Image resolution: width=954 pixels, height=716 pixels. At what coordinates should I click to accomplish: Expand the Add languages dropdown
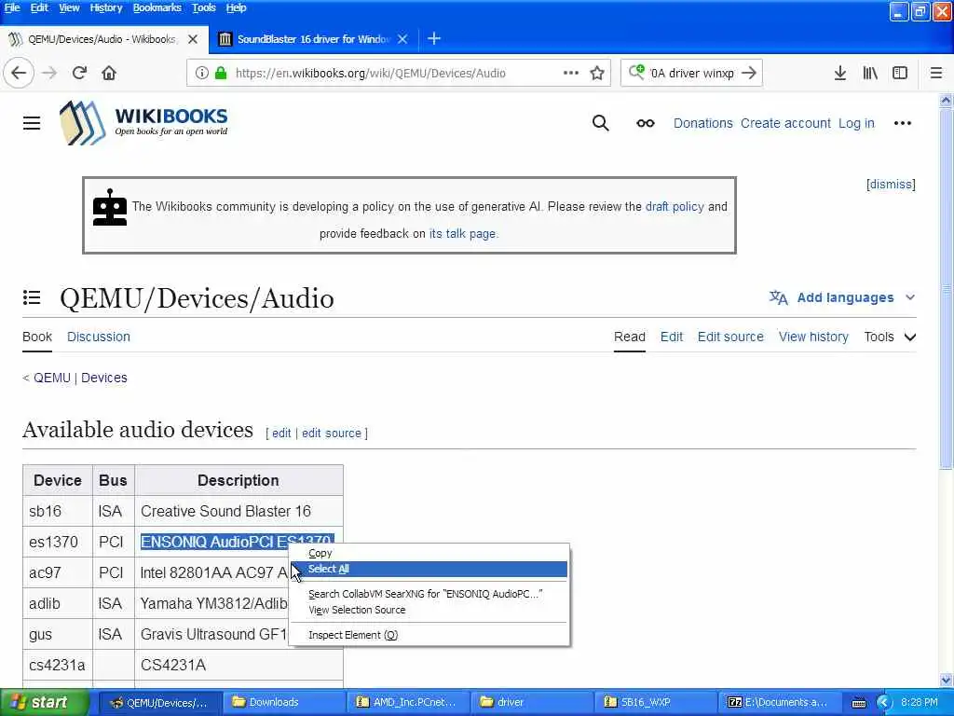coord(842,297)
